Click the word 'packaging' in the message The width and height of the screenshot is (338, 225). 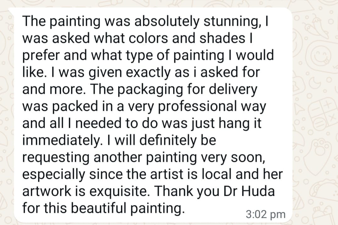point(150,90)
